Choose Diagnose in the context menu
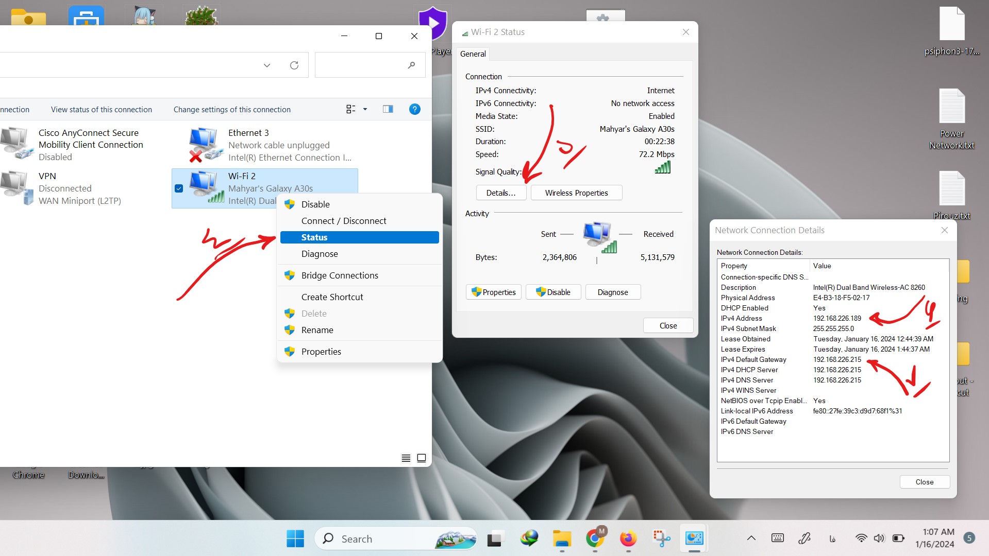Image resolution: width=989 pixels, height=556 pixels. pyautogui.click(x=360, y=254)
